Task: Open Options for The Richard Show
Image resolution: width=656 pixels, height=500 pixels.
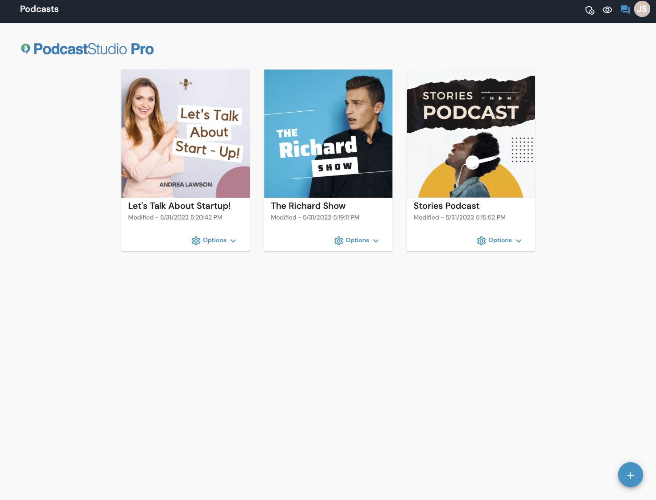Action: [357, 240]
